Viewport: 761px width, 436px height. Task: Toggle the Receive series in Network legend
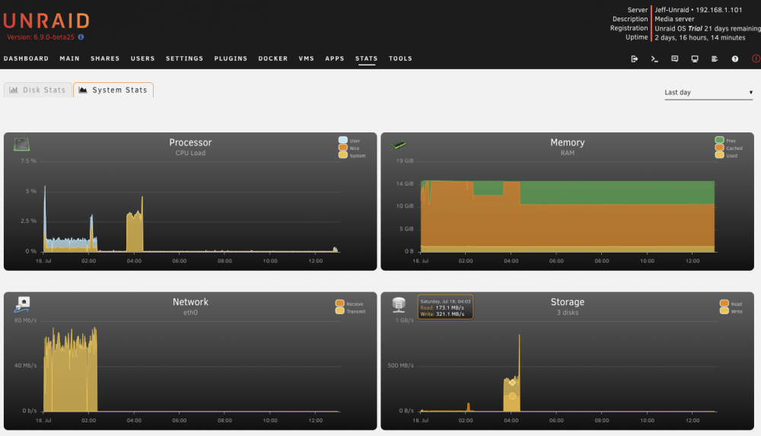(349, 304)
